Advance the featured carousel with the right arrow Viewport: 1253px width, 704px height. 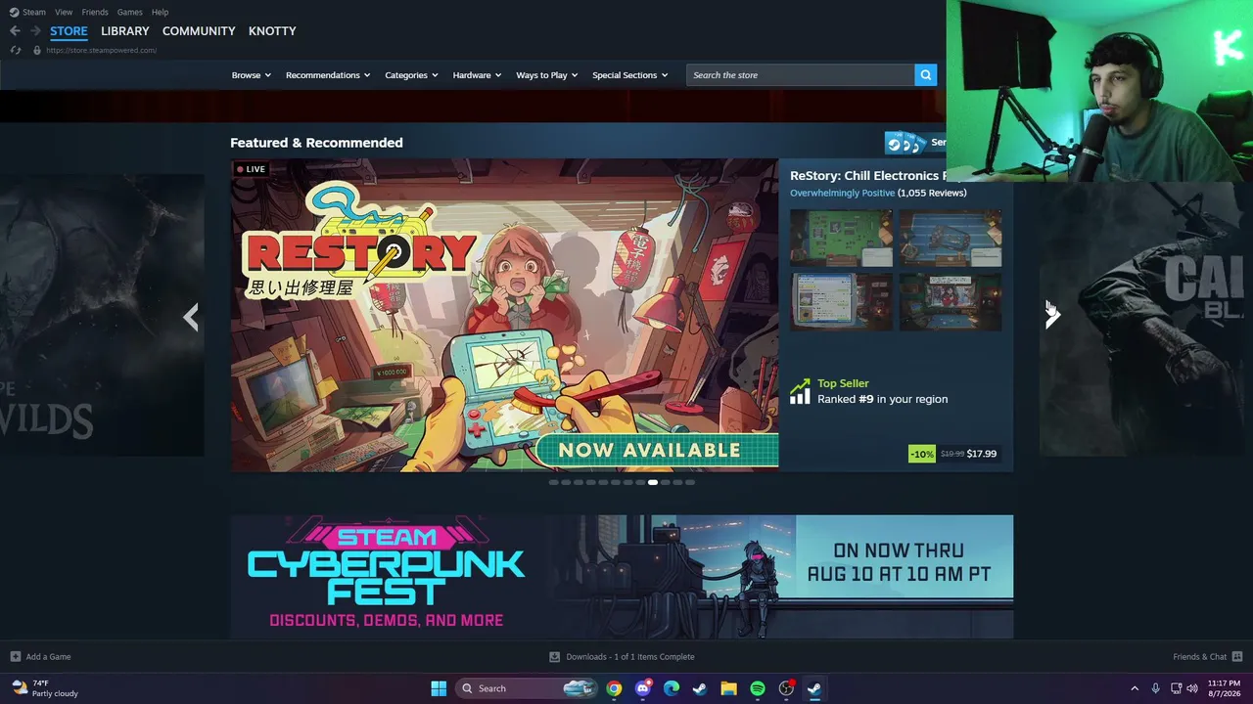[x=1052, y=317]
